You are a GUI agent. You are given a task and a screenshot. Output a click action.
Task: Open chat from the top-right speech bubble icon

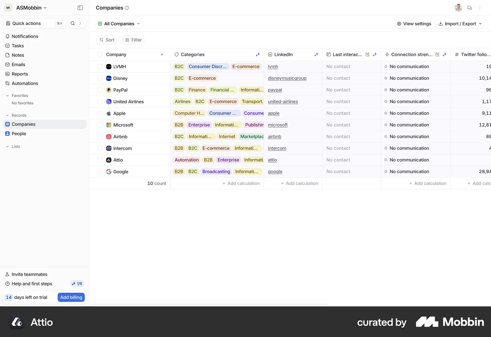coord(470,8)
